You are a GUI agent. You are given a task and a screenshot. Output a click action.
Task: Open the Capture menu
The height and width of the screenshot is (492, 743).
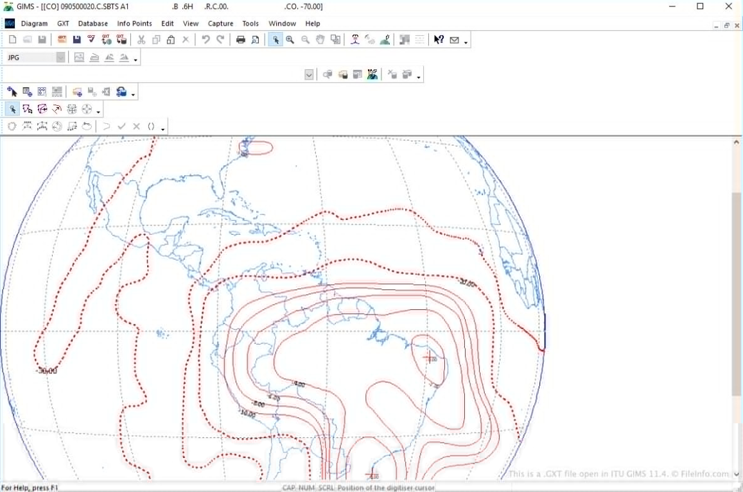tap(220, 24)
